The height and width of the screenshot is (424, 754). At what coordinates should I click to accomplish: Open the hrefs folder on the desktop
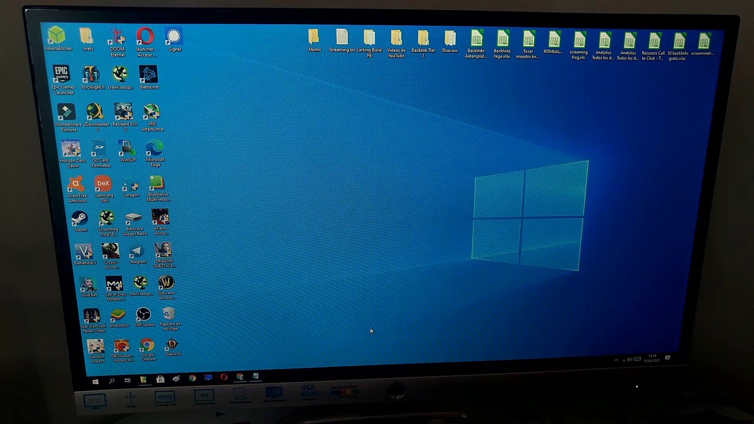tap(87, 39)
